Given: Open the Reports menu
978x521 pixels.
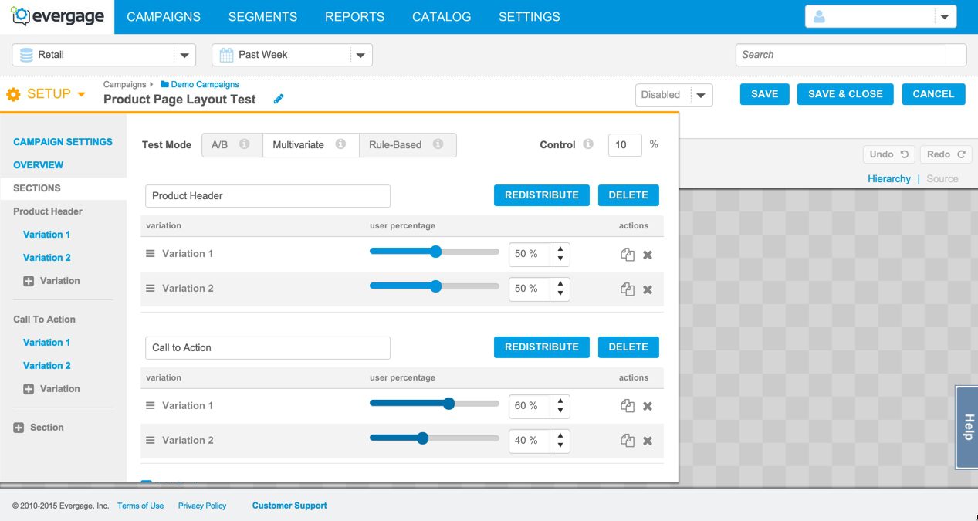Looking at the screenshot, I should pos(354,17).
